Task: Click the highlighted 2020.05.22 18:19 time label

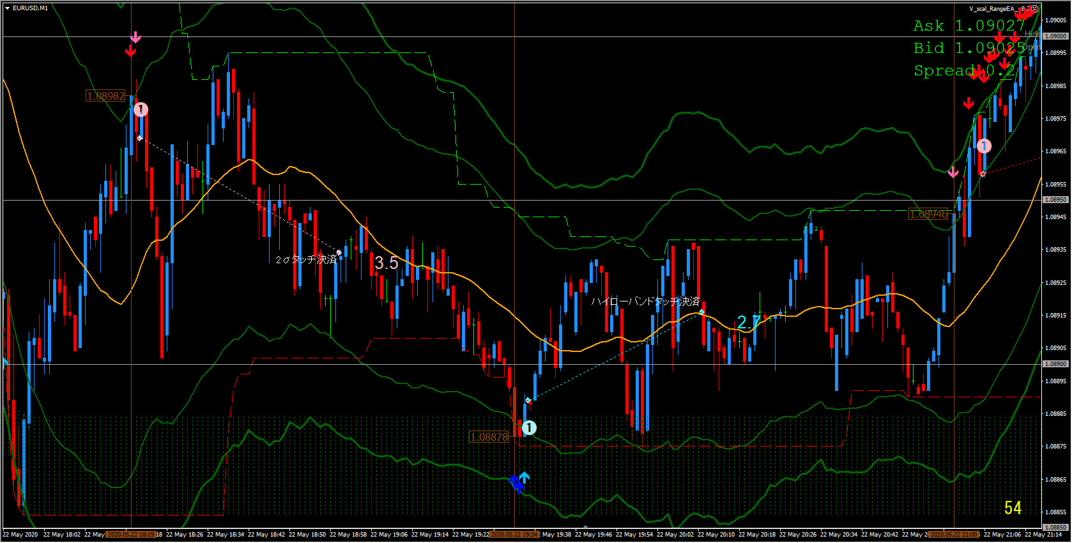Action: click(130, 535)
